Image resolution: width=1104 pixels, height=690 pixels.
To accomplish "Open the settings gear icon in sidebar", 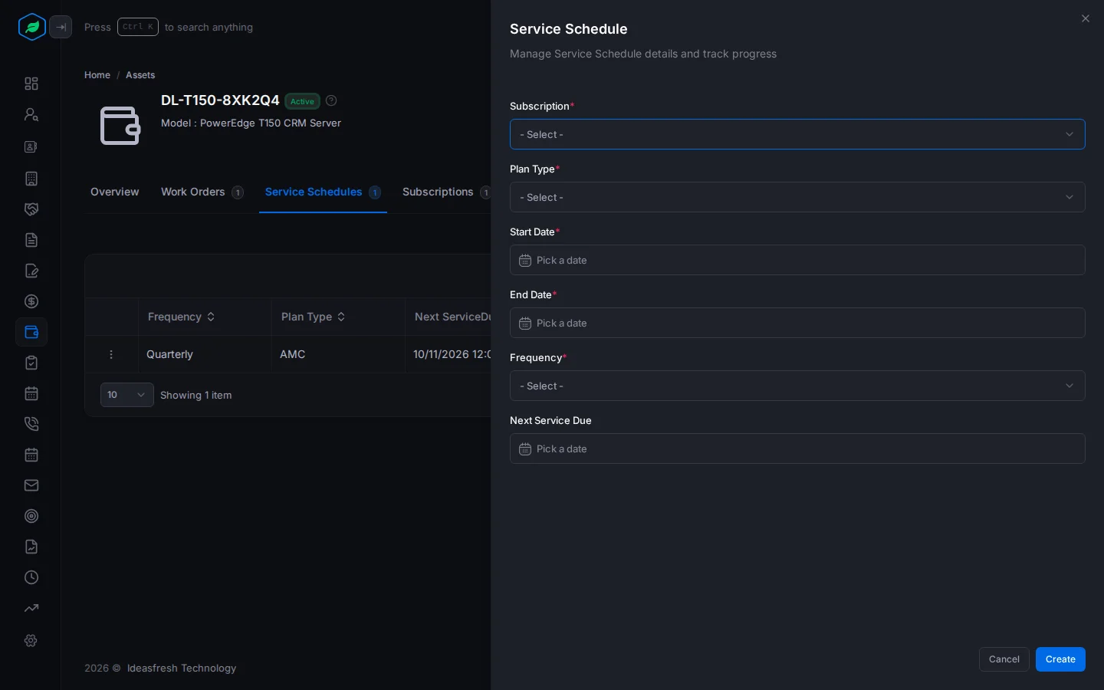I will (x=31, y=640).
